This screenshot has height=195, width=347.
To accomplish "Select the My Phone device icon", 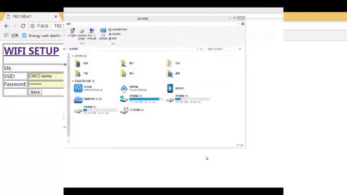I will click(x=170, y=88).
